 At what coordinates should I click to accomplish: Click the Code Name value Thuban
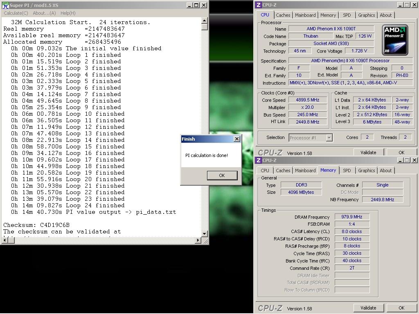[311, 36]
